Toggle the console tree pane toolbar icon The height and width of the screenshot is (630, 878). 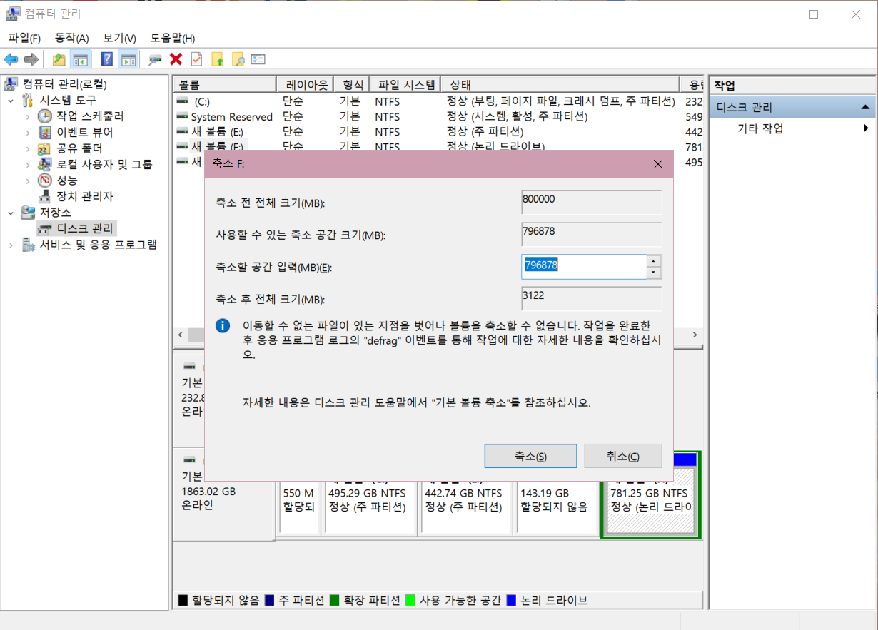79,59
